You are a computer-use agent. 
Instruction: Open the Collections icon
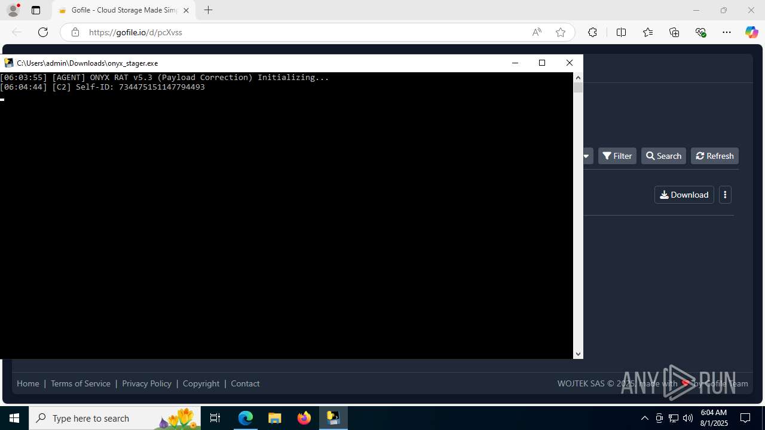(674, 32)
